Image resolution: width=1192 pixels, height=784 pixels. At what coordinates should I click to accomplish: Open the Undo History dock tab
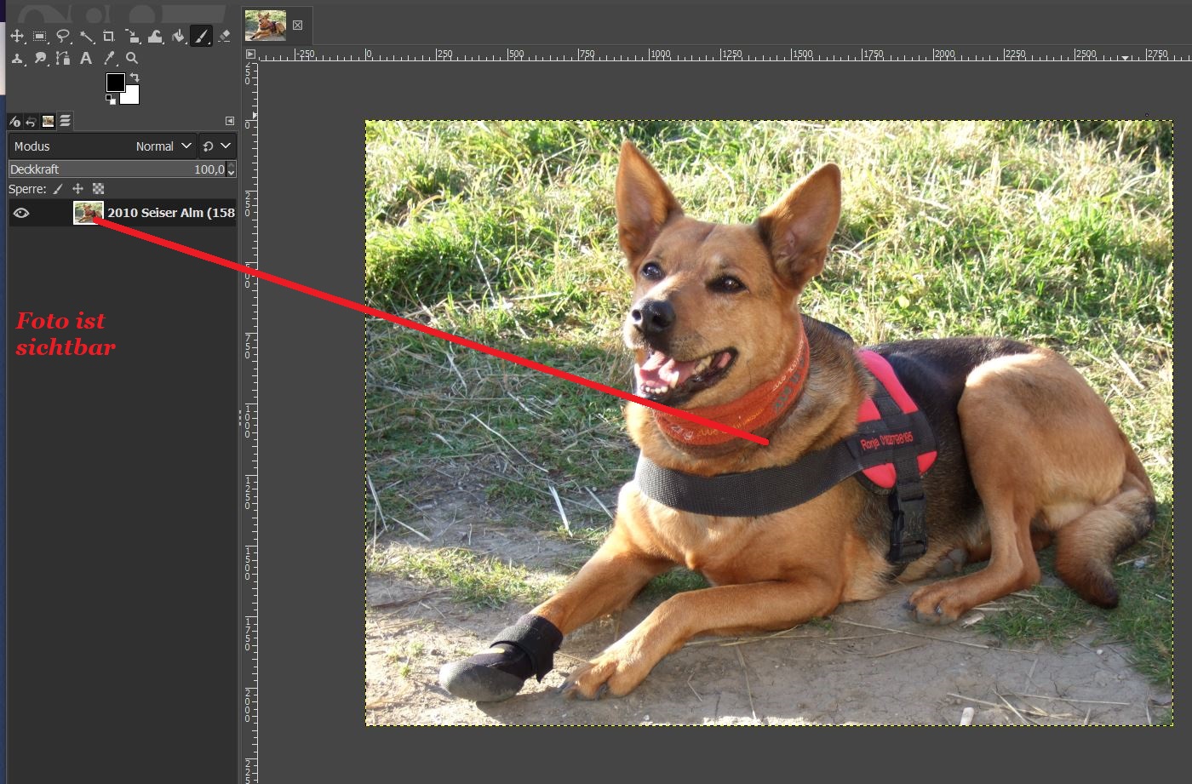[x=31, y=121]
